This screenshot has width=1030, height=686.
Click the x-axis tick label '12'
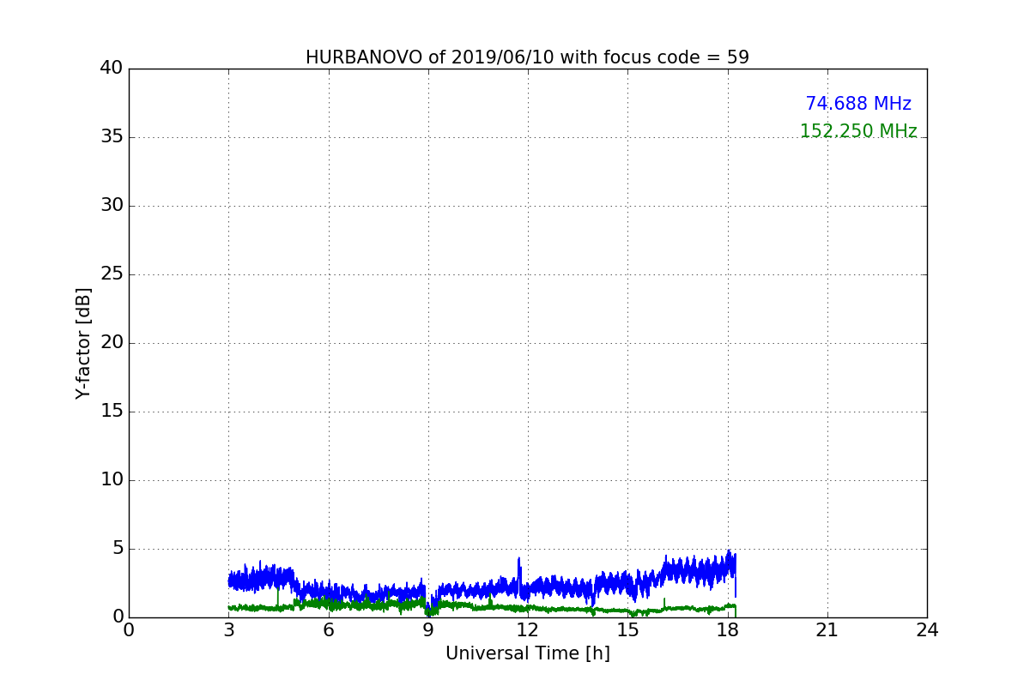pos(528,629)
